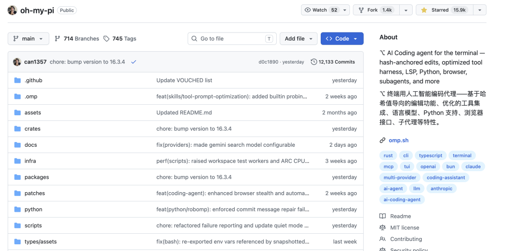Viewport: 517px width, 251px height.
Task: Select the rust topic tag
Action: [x=388, y=155]
